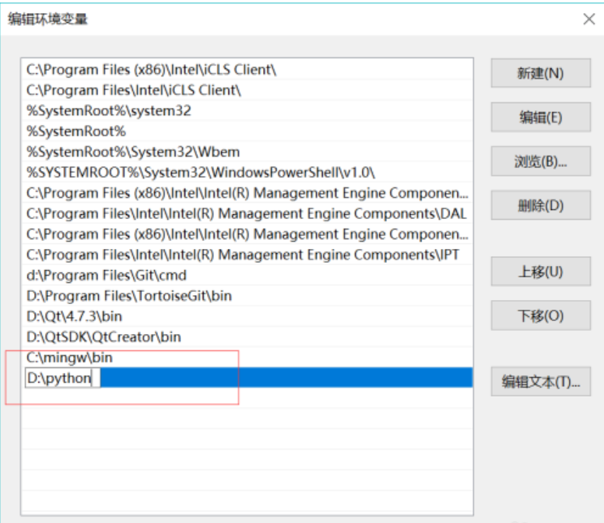Click the 新建(N) button
Viewport: 604px width, 523px height.
(540, 73)
